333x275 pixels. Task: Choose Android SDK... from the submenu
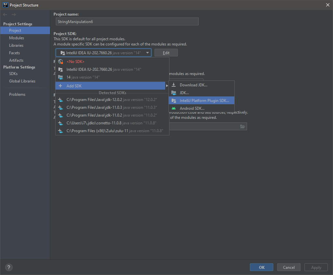202,108
